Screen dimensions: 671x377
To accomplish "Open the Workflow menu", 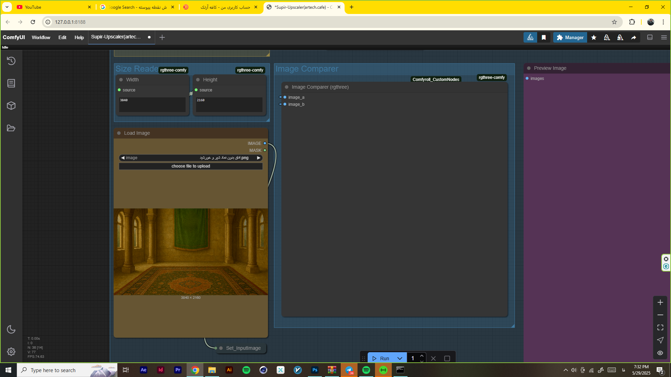I will click(x=41, y=37).
